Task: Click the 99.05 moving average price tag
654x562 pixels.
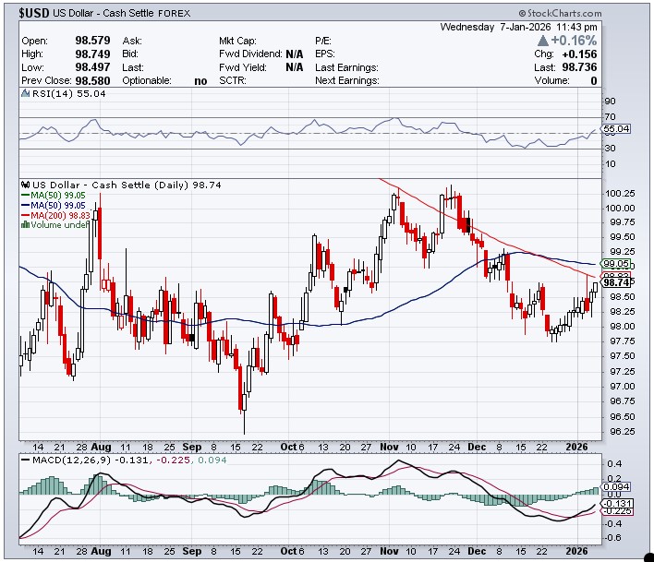Action: (616, 263)
